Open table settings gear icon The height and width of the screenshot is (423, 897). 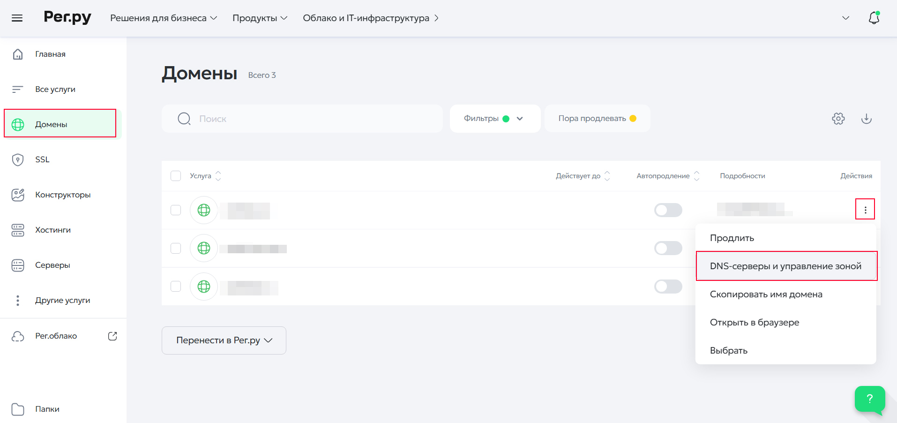838,119
